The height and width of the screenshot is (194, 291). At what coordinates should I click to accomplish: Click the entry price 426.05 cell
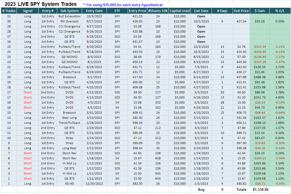[138, 21]
